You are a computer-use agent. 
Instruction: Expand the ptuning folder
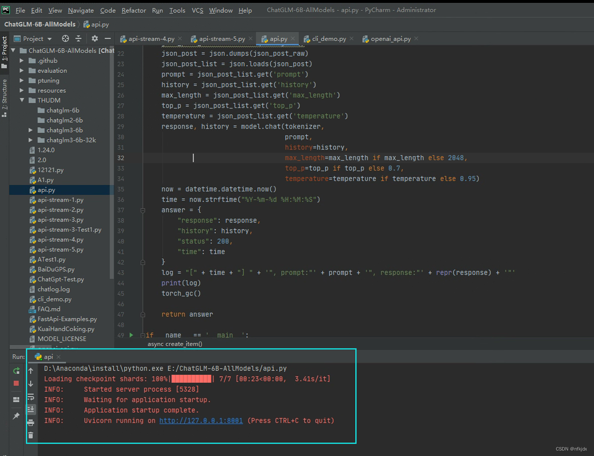pyautogui.click(x=22, y=81)
